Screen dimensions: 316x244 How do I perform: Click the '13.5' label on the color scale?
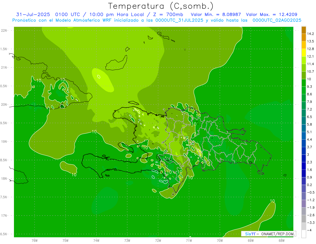pos(310,41)
